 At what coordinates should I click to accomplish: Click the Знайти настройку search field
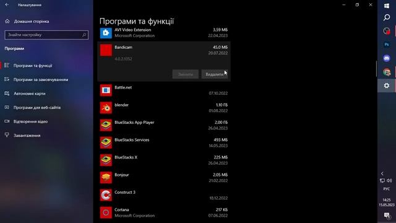tap(46, 35)
